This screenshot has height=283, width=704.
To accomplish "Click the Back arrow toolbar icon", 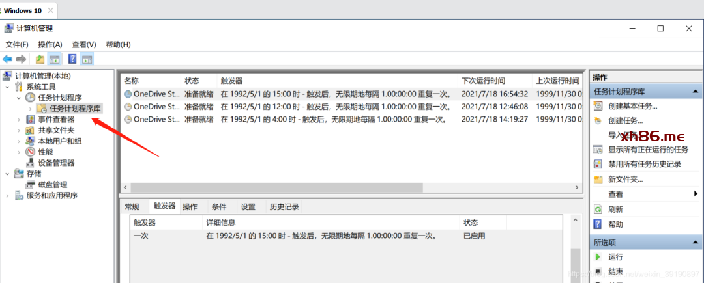I will tap(7, 59).
